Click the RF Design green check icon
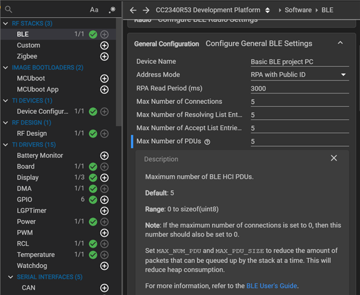The height and width of the screenshot is (295, 360). click(93, 134)
